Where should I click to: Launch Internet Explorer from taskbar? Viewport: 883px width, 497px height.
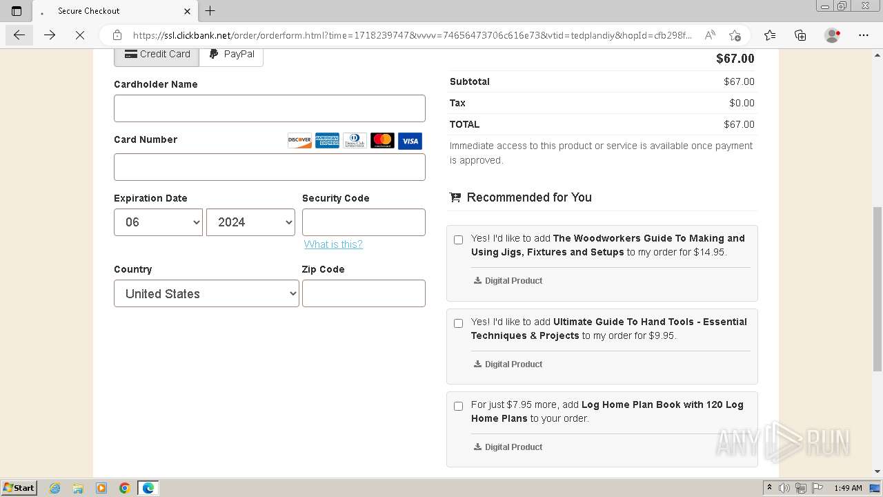(55, 488)
